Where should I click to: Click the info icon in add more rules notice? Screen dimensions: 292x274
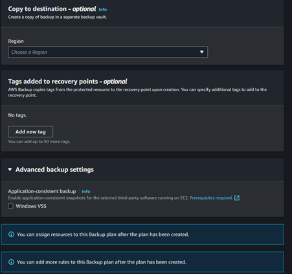click(x=11, y=262)
